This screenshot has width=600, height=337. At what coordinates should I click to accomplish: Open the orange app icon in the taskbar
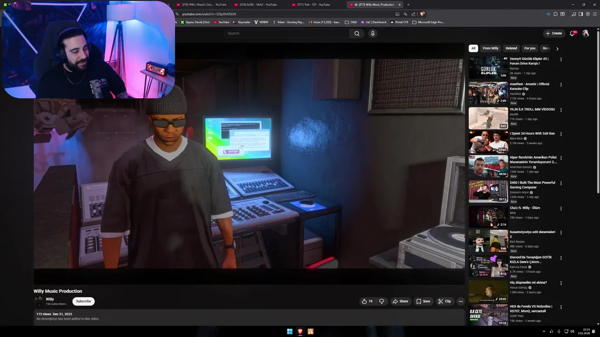pyautogui.click(x=310, y=331)
